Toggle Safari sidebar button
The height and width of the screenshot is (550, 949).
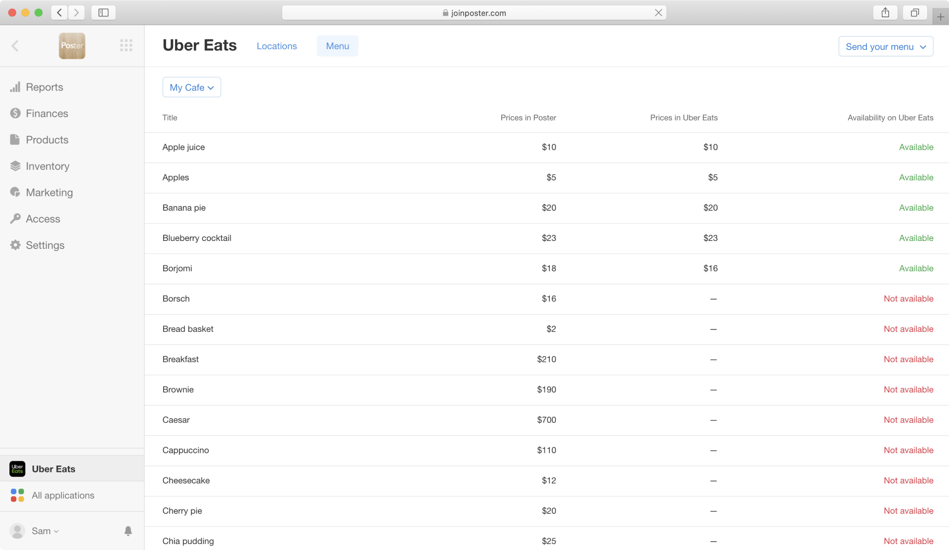click(103, 13)
